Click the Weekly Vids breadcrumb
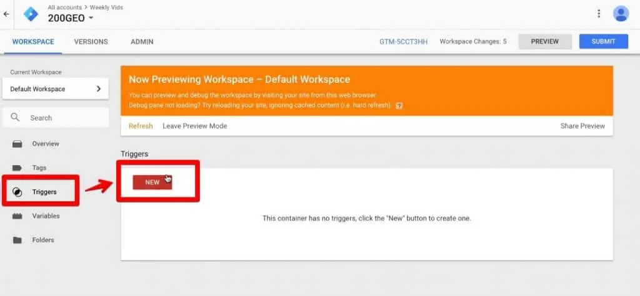Screen dimensions: 640x296 click(x=106, y=7)
